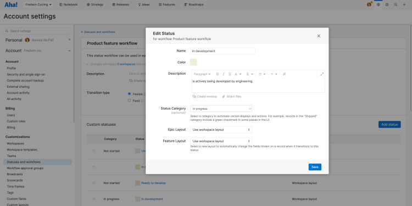This screenshot has height=206, width=412.
Task: Open Custom roles in the sidebar
Action: coord(16,121)
